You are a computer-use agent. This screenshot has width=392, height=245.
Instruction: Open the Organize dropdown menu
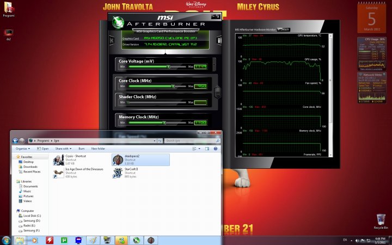[x=23, y=149]
